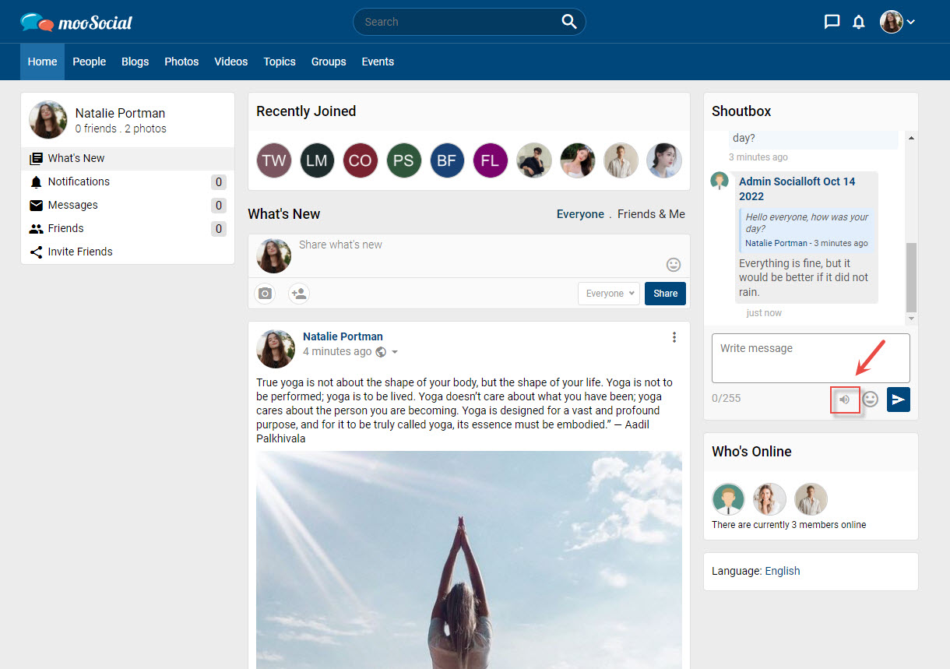The height and width of the screenshot is (669, 950).
Task: Open the Shoutbox emoji picker
Action: point(871,399)
